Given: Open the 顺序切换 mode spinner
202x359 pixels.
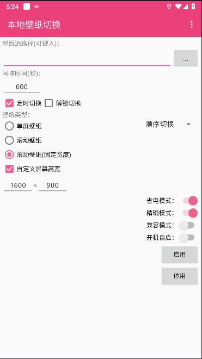Looking at the screenshot, I should [x=169, y=125].
